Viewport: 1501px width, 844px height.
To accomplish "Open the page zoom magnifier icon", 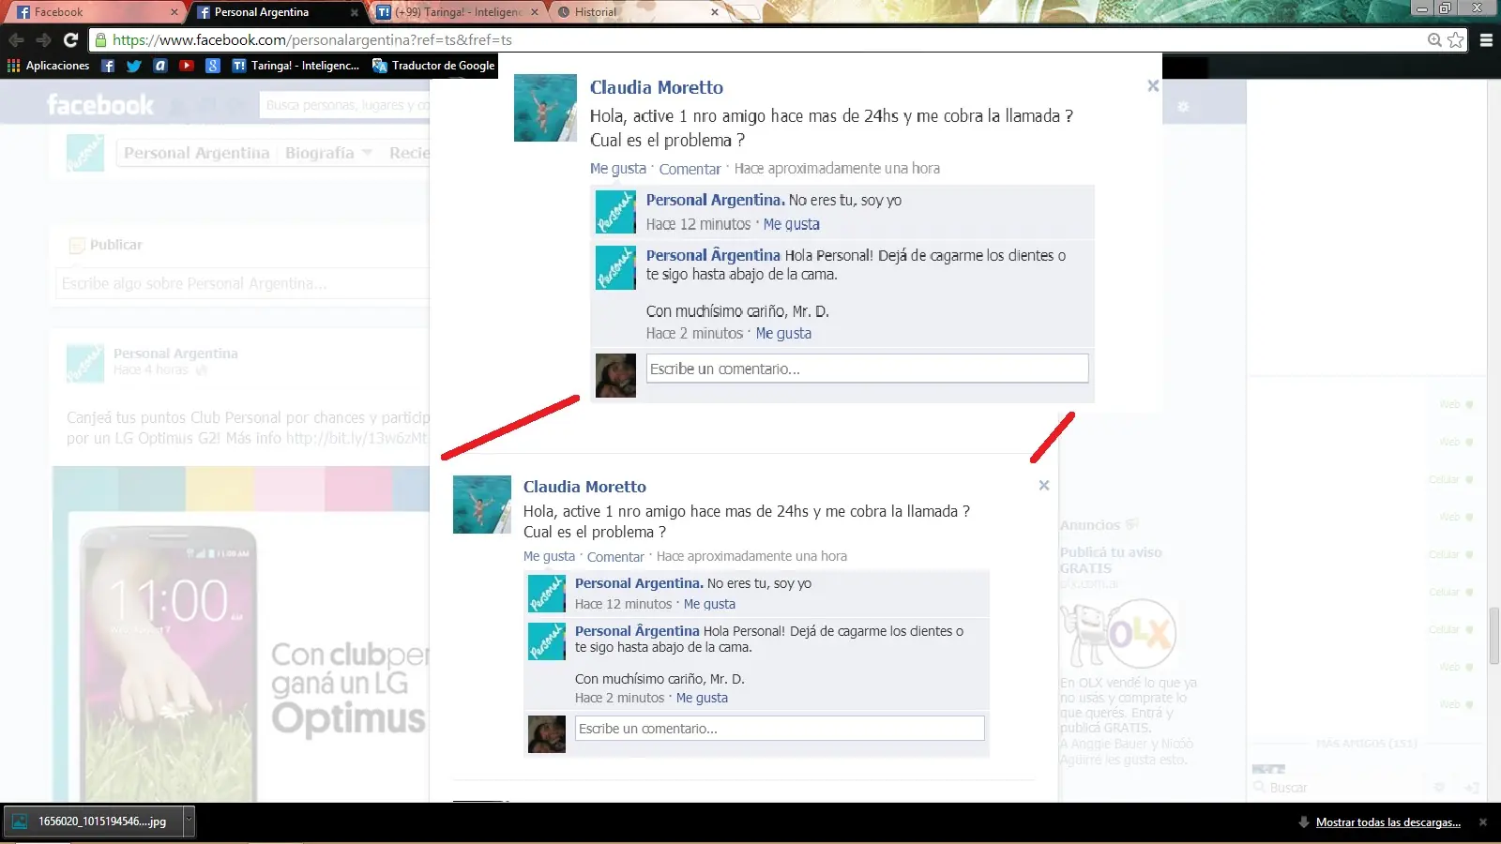I will [x=1434, y=40].
